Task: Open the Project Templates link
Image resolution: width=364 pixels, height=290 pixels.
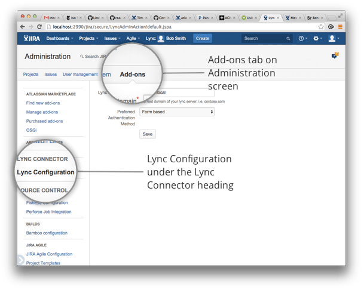Action: point(43,263)
